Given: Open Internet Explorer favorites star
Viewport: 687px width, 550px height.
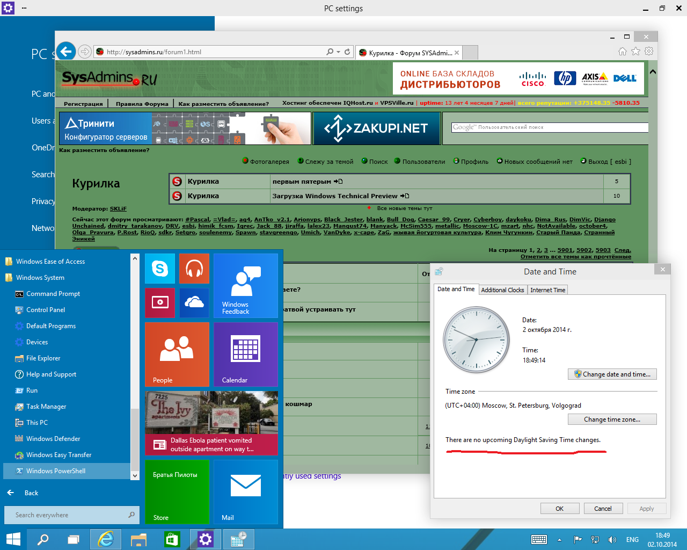Looking at the screenshot, I should pyautogui.click(x=636, y=52).
